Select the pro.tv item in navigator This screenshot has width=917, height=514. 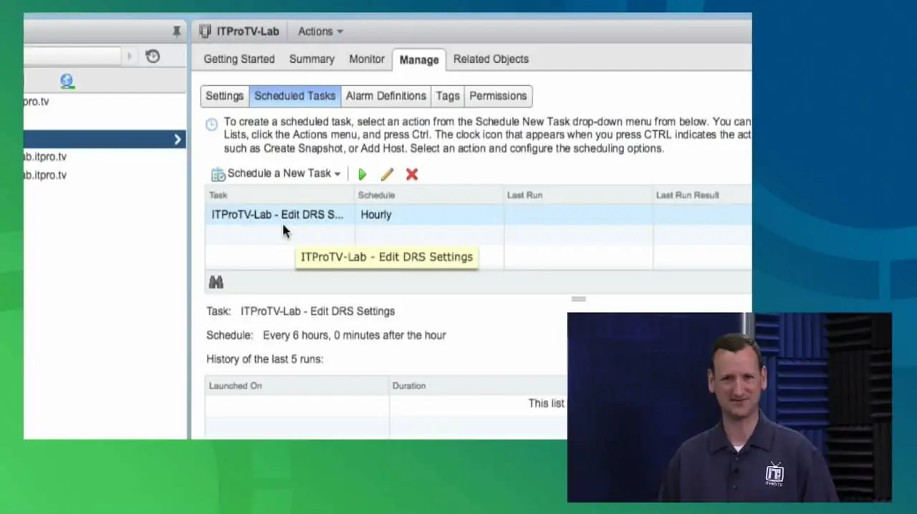pyautogui.click(x=37, y=102)
